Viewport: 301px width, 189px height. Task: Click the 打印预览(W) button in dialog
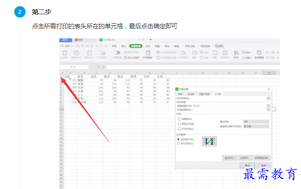pyautogui.click(x=262, y=158)
